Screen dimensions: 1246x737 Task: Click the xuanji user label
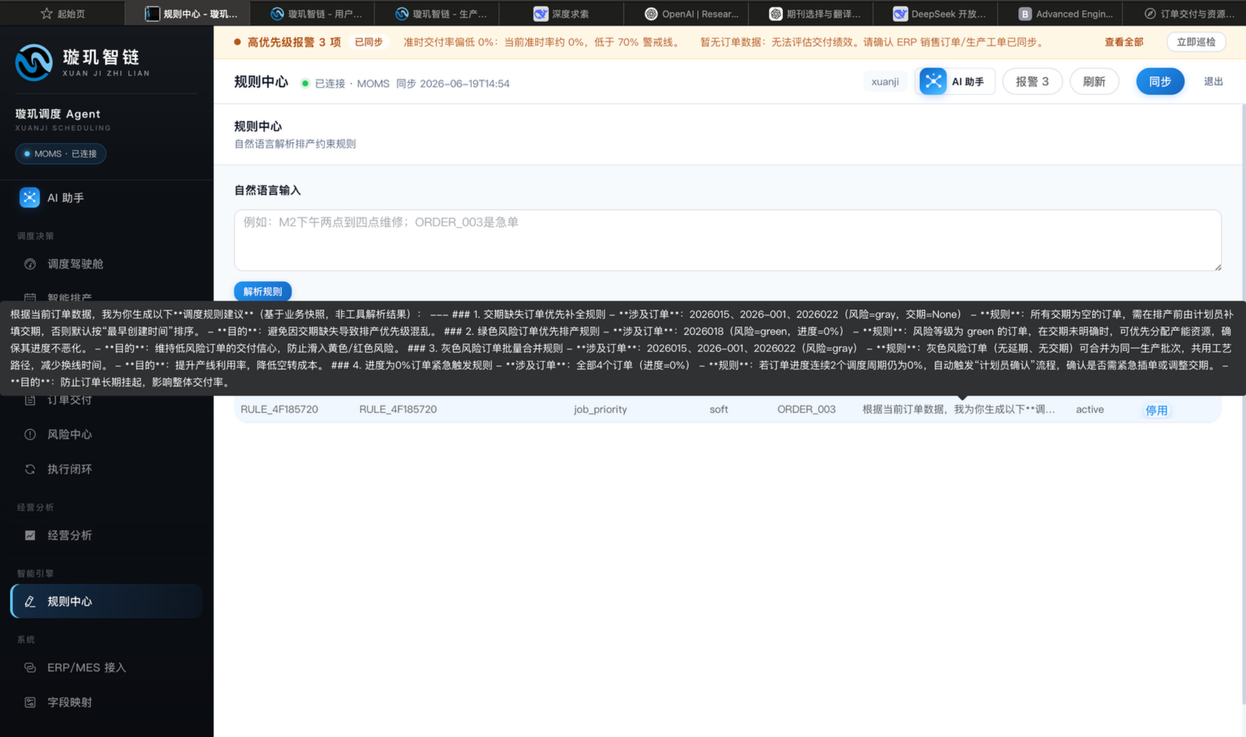885,82
